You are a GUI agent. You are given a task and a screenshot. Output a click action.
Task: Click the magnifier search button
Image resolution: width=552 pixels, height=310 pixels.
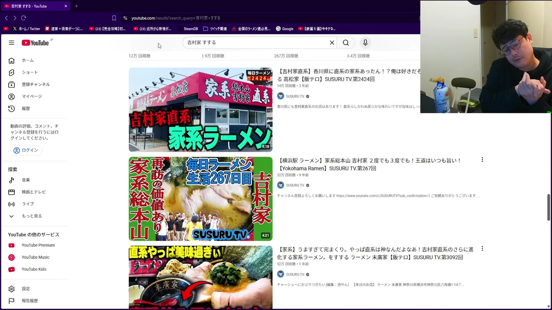tap(346, 43)
